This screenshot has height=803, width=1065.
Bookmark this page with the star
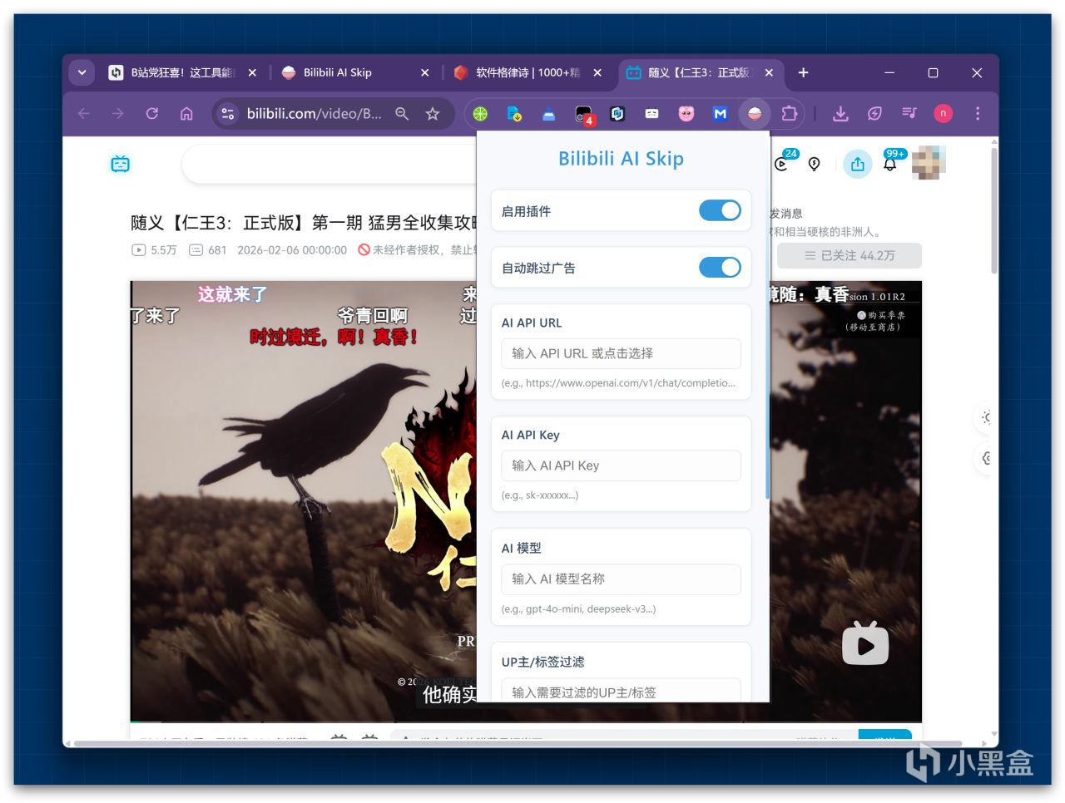pyautogui.click(x=433, y=114)
